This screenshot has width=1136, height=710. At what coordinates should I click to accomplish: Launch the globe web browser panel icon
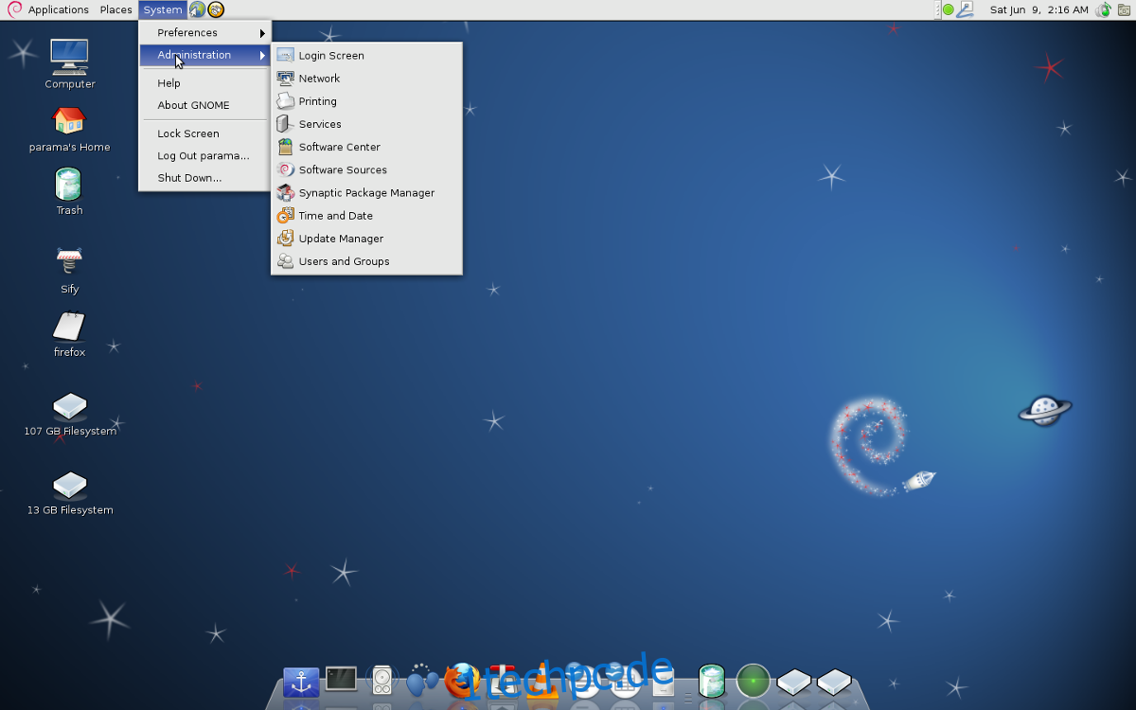197,9
